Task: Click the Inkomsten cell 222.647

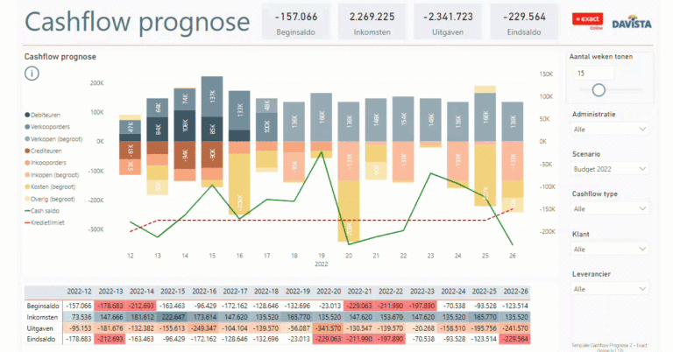Action: pyautogui.click(x=173, y=317)
